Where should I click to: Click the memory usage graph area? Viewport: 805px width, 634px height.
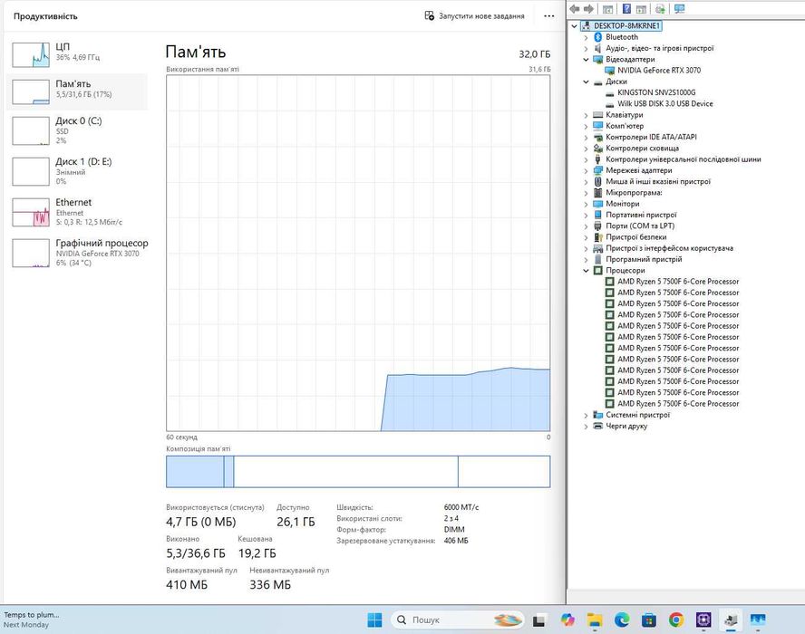[358, 253]
